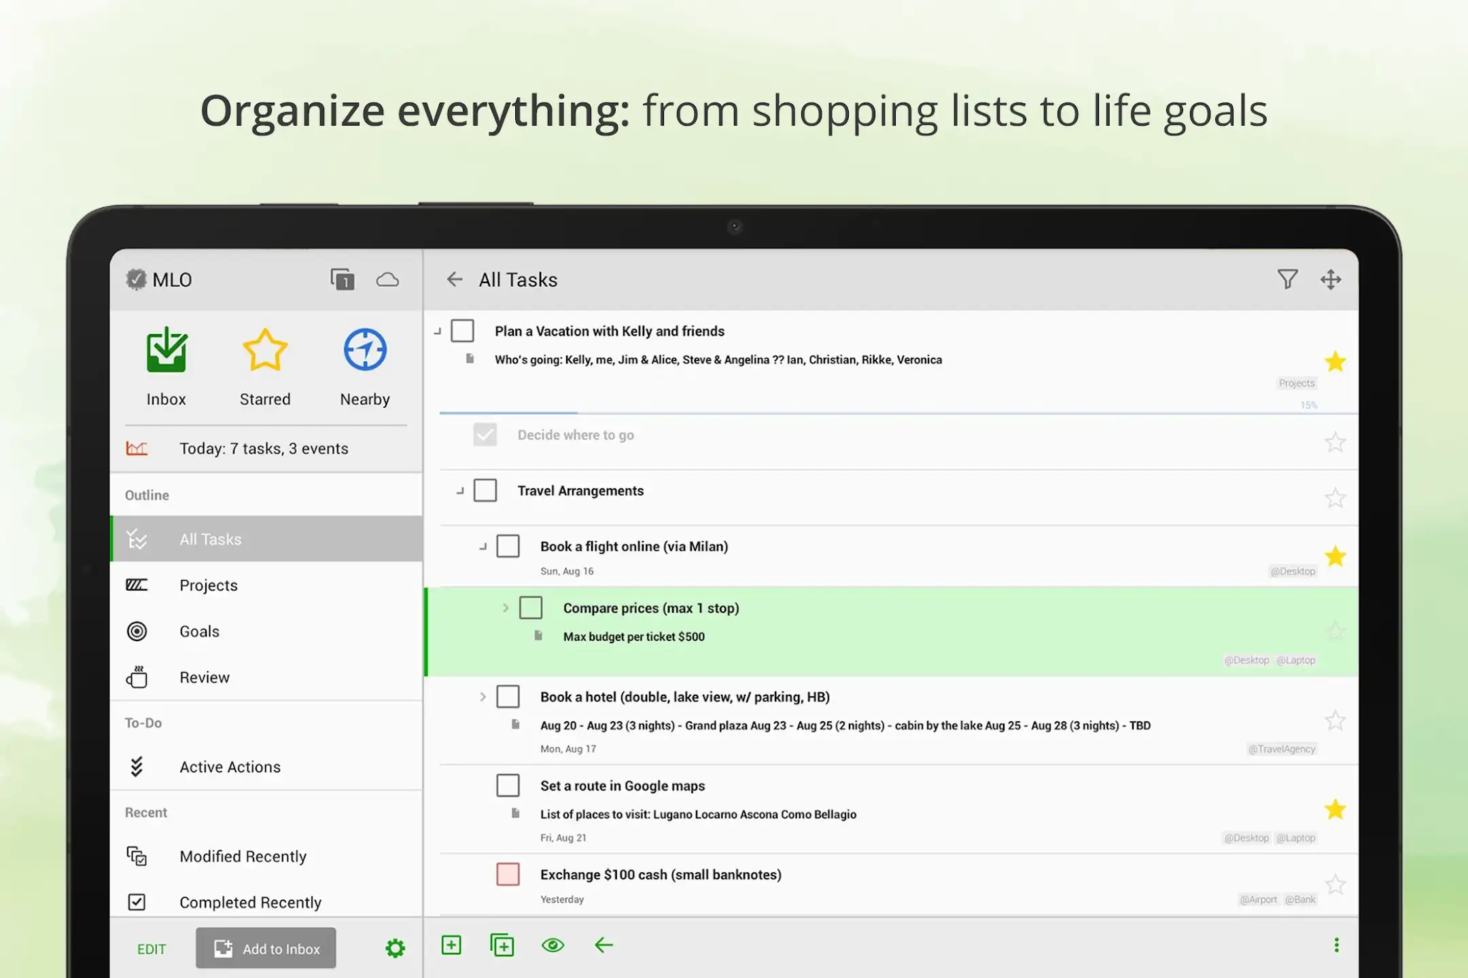Click Add to Inbox button
This screenshot has height=978, width=1468.
point(266,948)
